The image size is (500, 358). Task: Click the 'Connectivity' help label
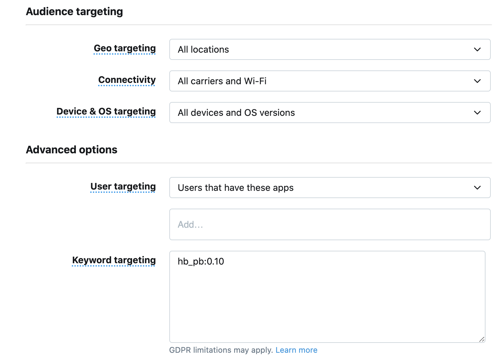click(127, 80)
